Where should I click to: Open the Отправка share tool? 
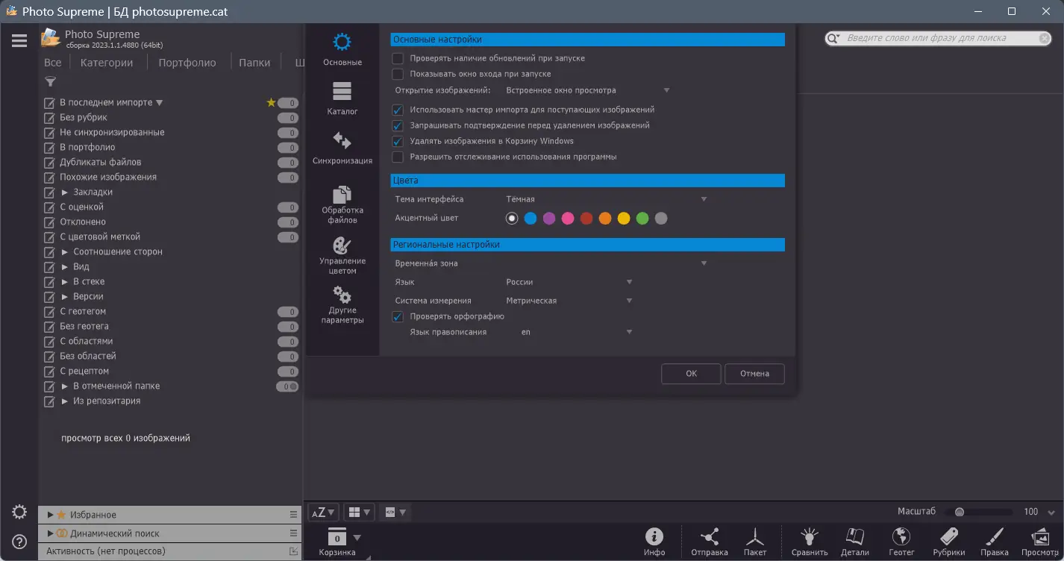pos(710,542)
